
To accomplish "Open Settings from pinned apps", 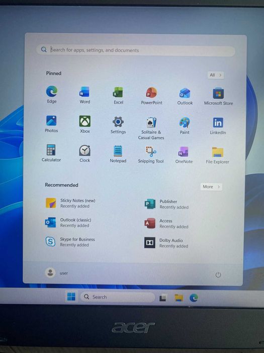I will coord(118,125).
